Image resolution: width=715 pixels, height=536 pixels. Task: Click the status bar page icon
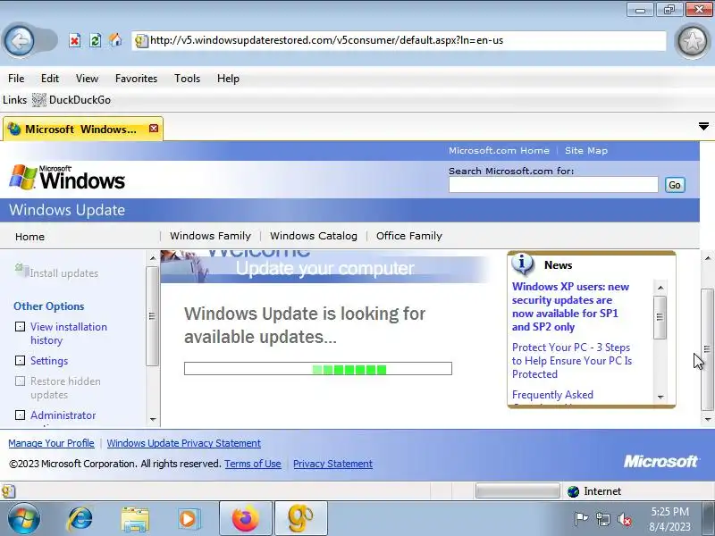(x=9, y=491)
